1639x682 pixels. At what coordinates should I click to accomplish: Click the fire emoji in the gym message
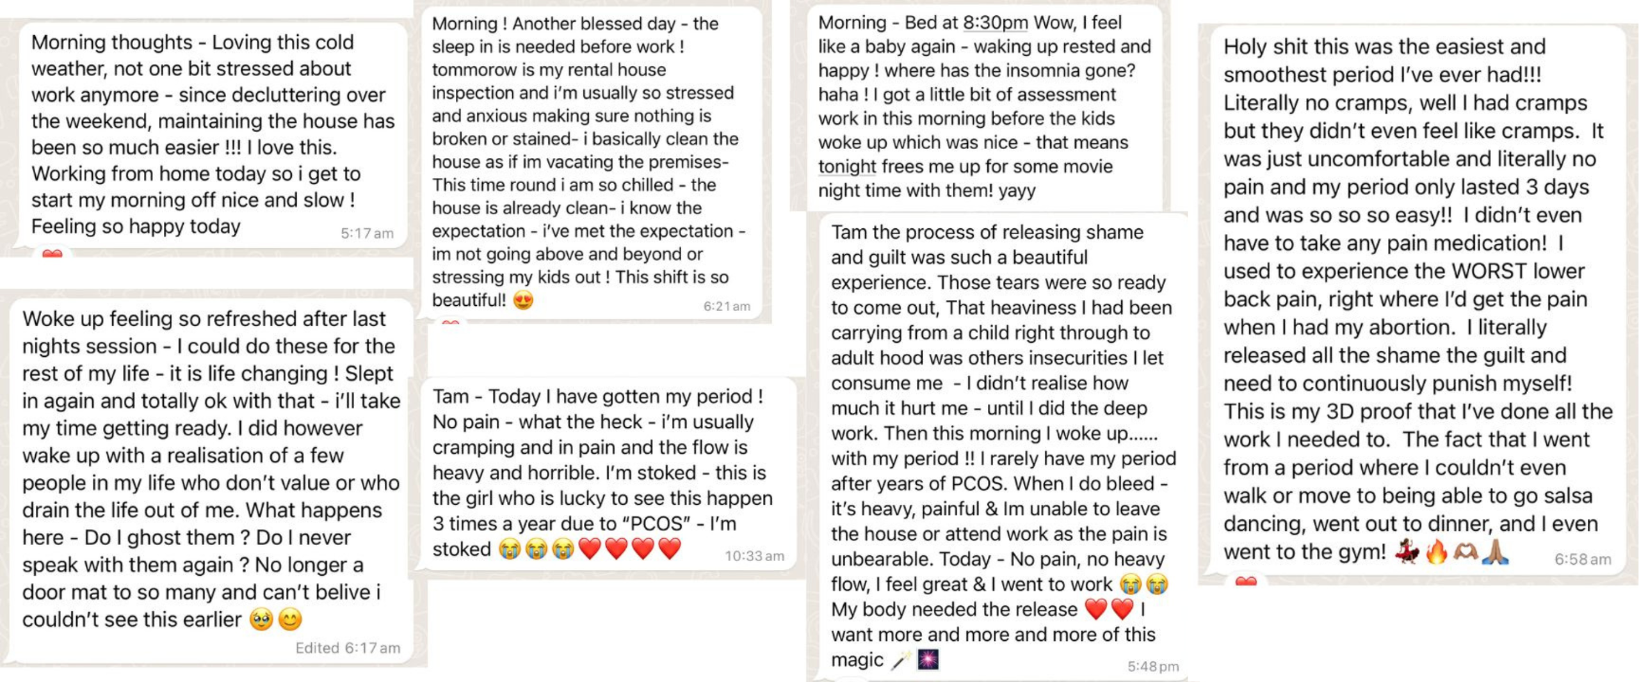click(1436, 551)
